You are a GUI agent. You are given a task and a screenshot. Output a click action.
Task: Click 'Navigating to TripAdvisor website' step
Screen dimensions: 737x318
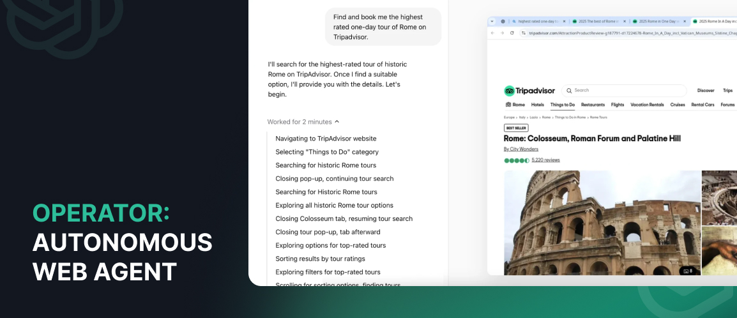pos(326,139)
